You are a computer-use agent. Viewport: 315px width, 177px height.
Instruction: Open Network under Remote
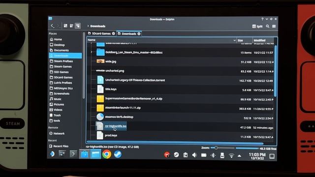pos(57,133)
